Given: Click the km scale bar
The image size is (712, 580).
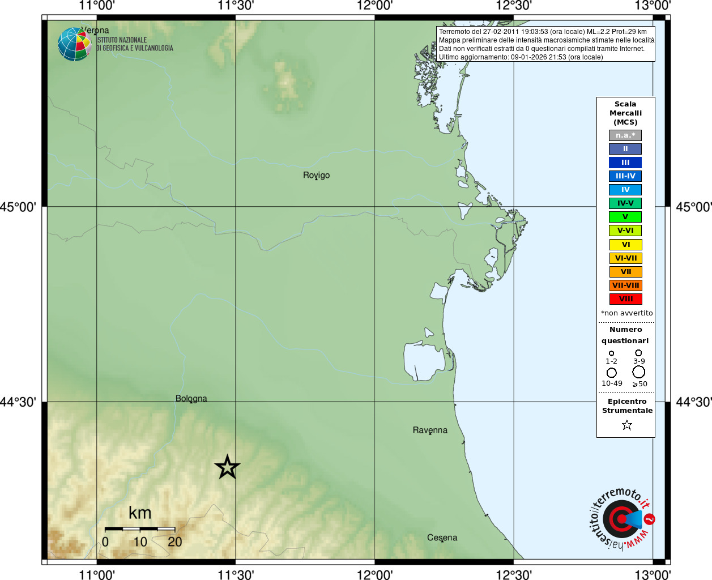Looking at the screenshot, I should 140,528.
